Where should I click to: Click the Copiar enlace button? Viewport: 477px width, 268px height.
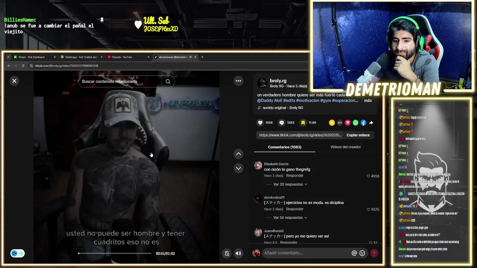[x=358, y=135]
